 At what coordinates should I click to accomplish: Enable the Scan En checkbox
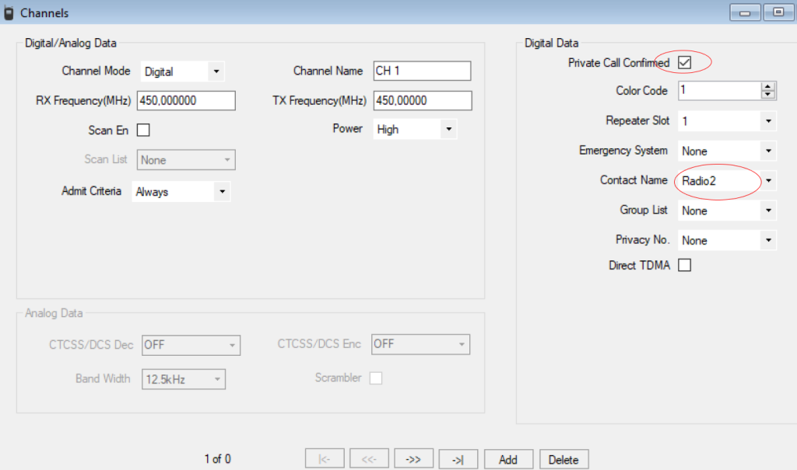(x=143, y=131)
